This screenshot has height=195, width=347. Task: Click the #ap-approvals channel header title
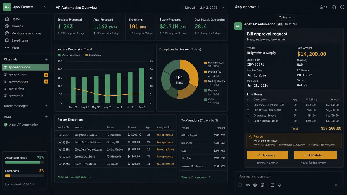(x=247, y=7)
